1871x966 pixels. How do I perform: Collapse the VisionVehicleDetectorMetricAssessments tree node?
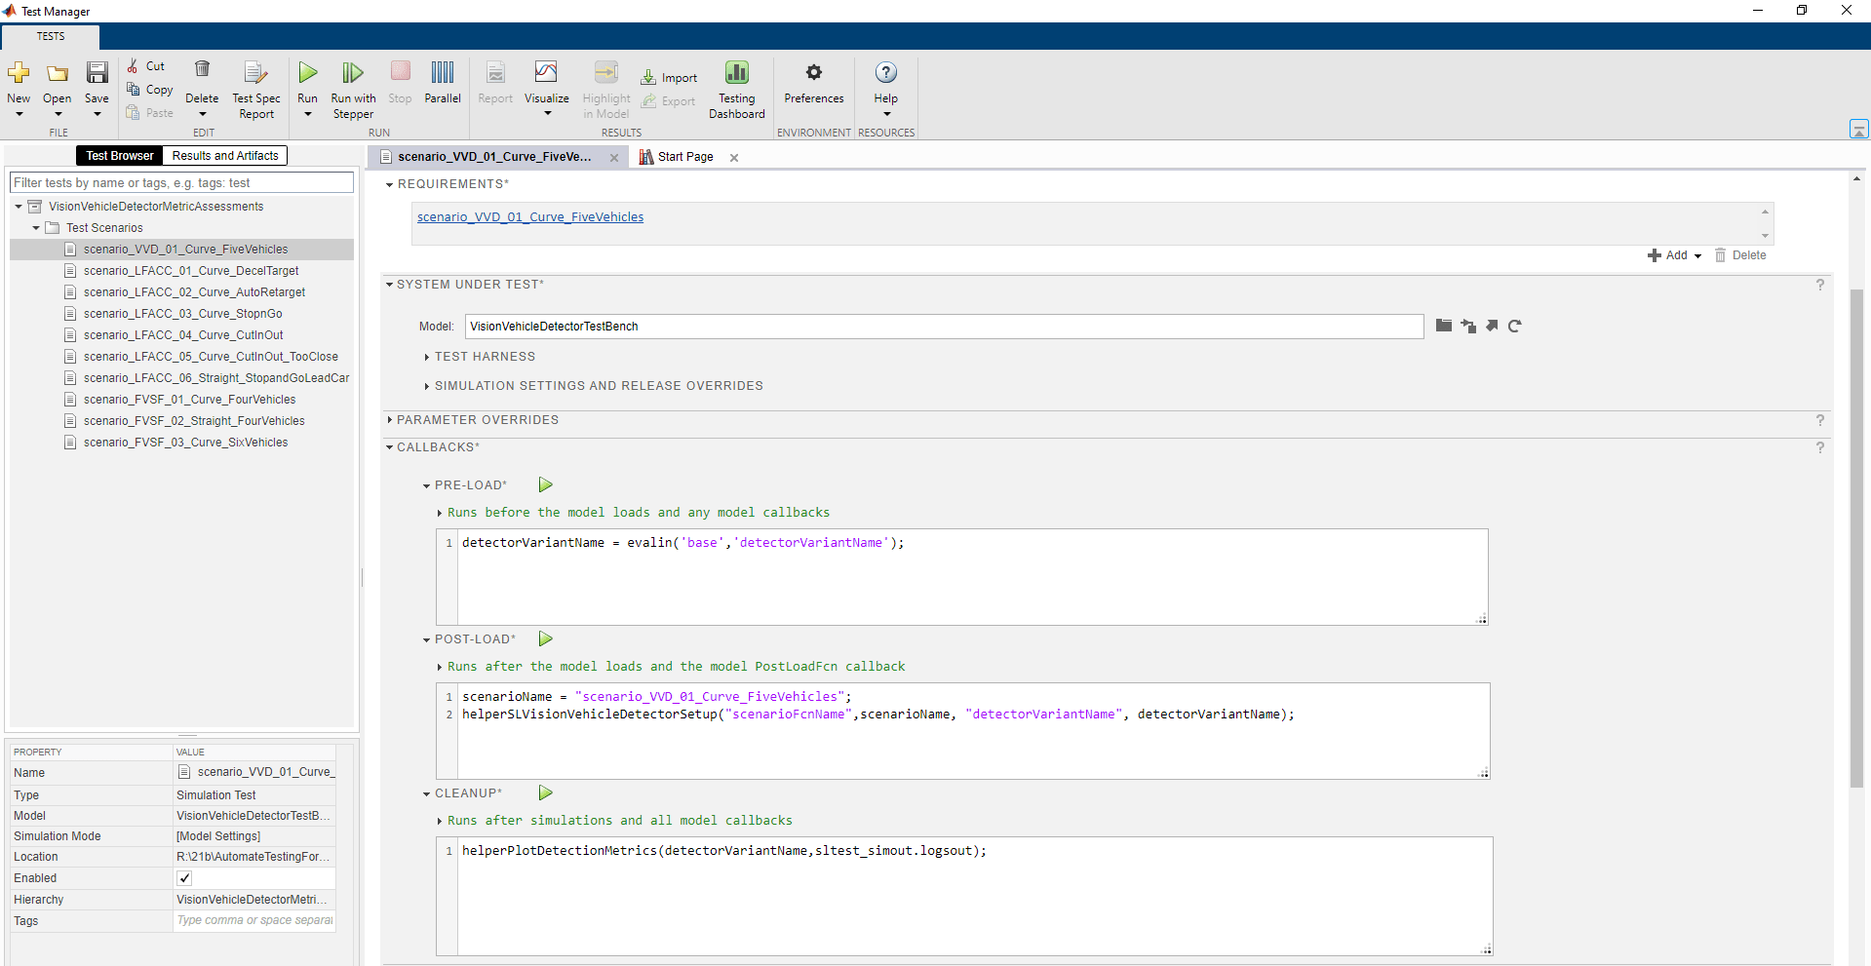[19, 207]
